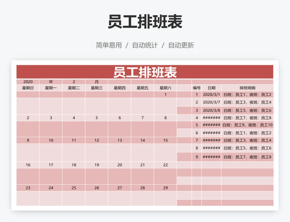Select the ####### date cell in 编号 6 row
290x222 pixels.
coord(211,133)
